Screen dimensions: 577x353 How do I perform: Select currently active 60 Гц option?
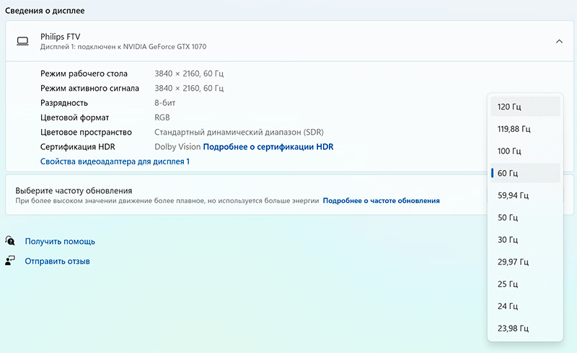[x=524, y=173]
